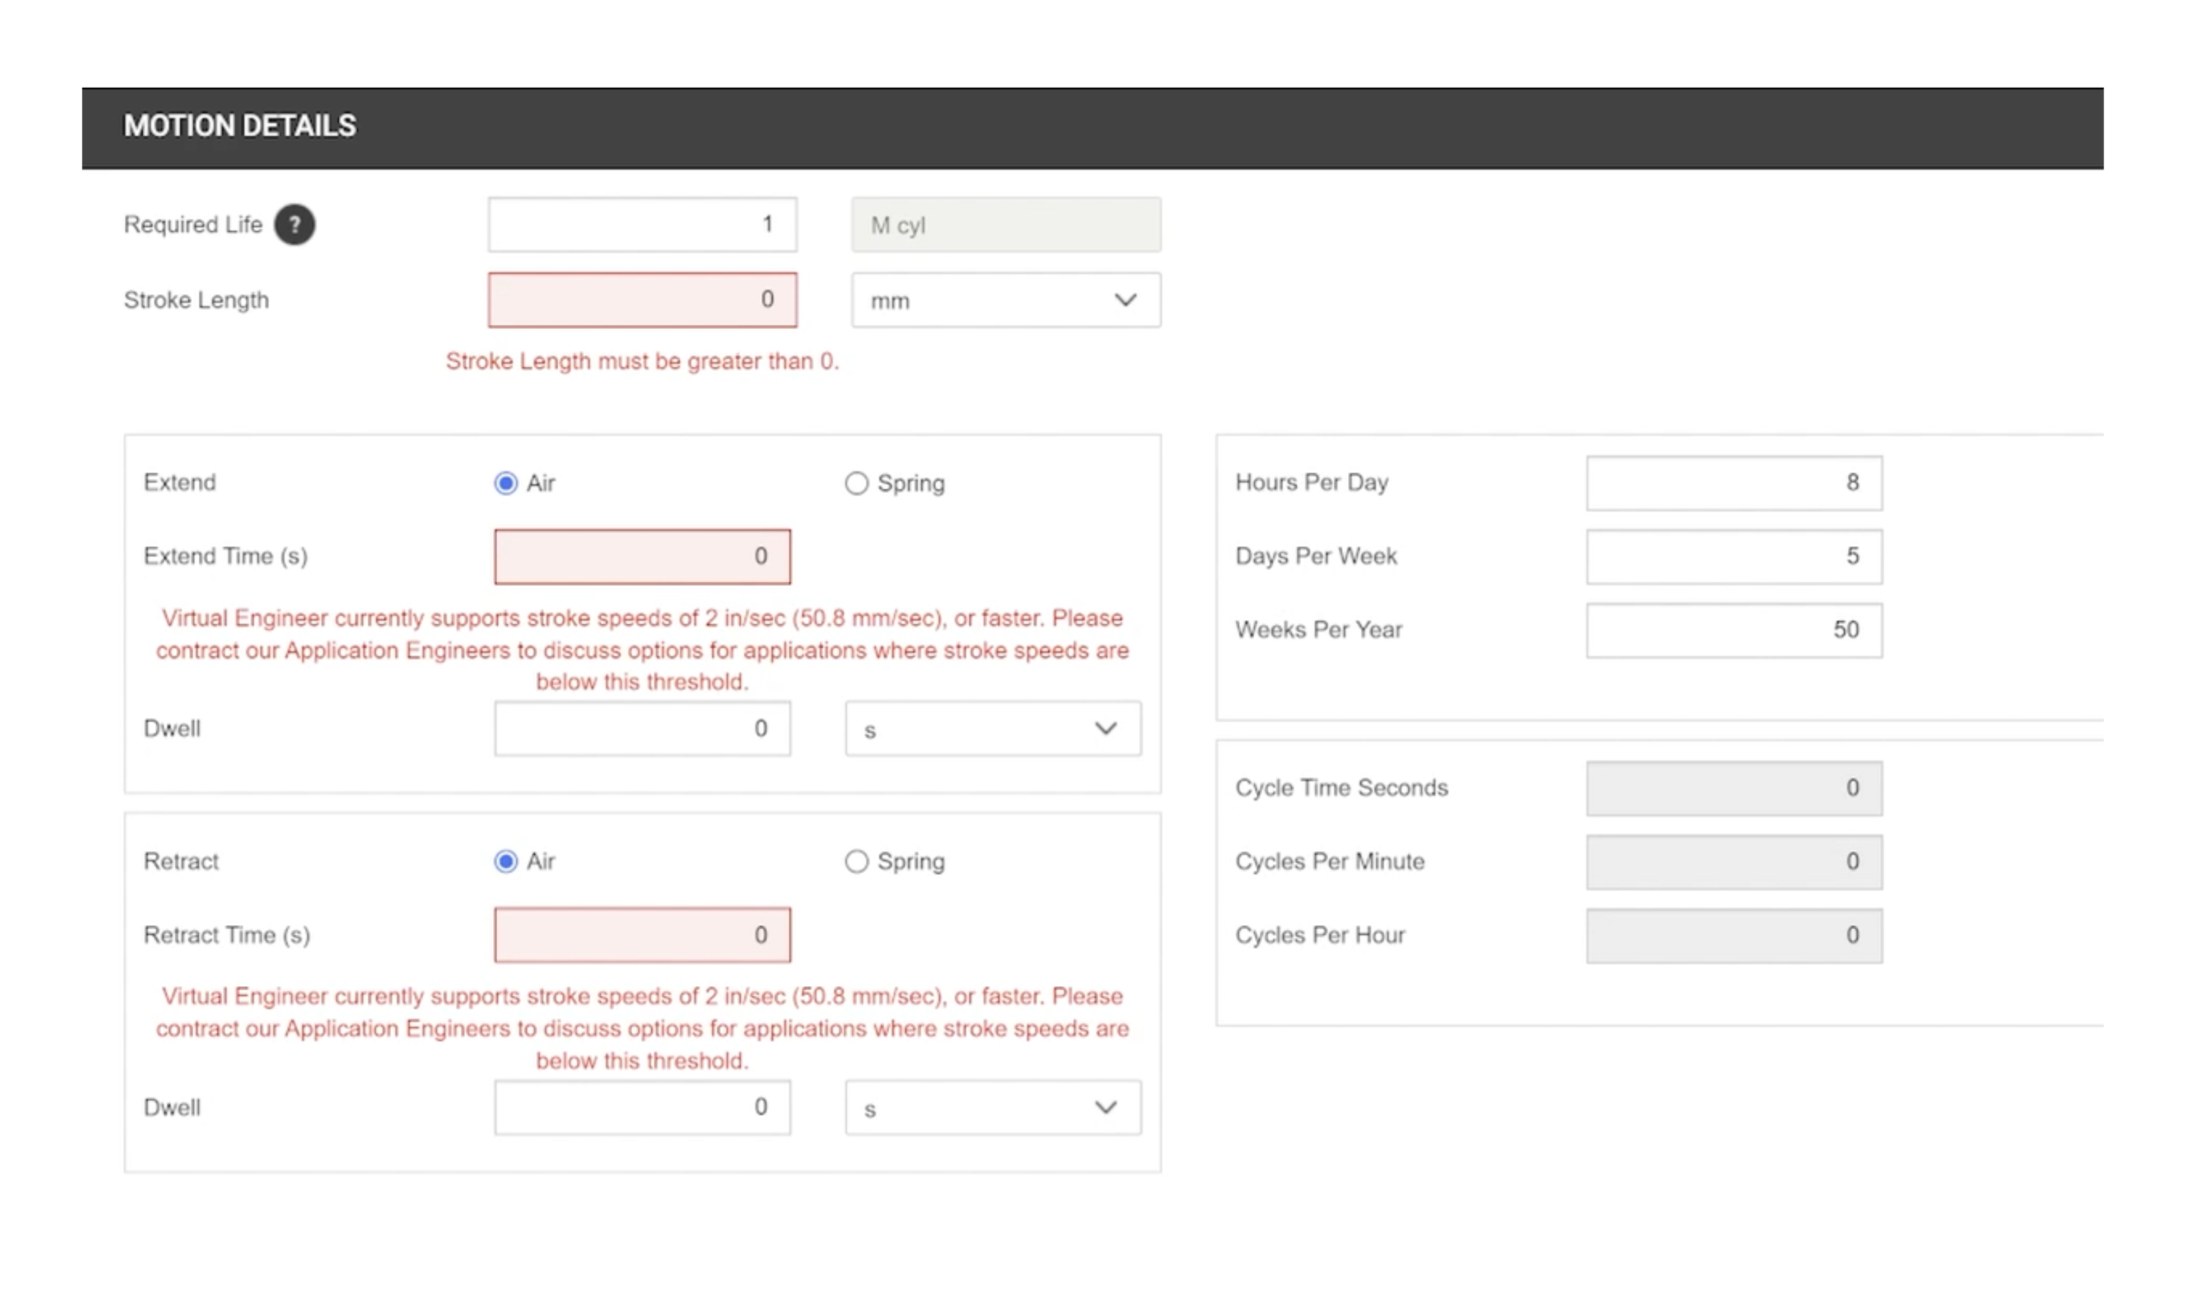This screenshot has height=1311, width=2186.
Task: Expand the Retract Dwell unit dropdown
Action: [992, 1108]
